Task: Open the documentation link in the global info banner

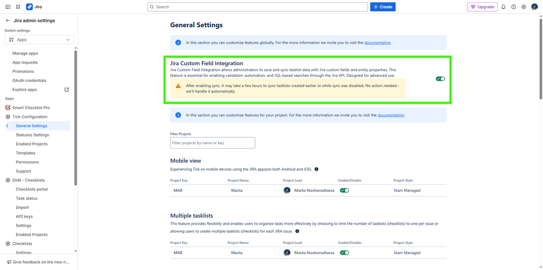Action: click(x=377, y=42)
